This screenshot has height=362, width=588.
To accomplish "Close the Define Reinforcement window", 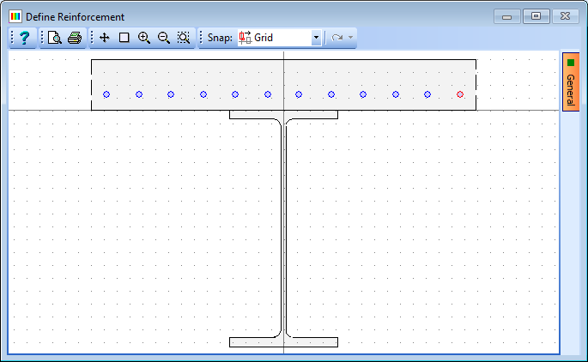I will tap(565, 16).
